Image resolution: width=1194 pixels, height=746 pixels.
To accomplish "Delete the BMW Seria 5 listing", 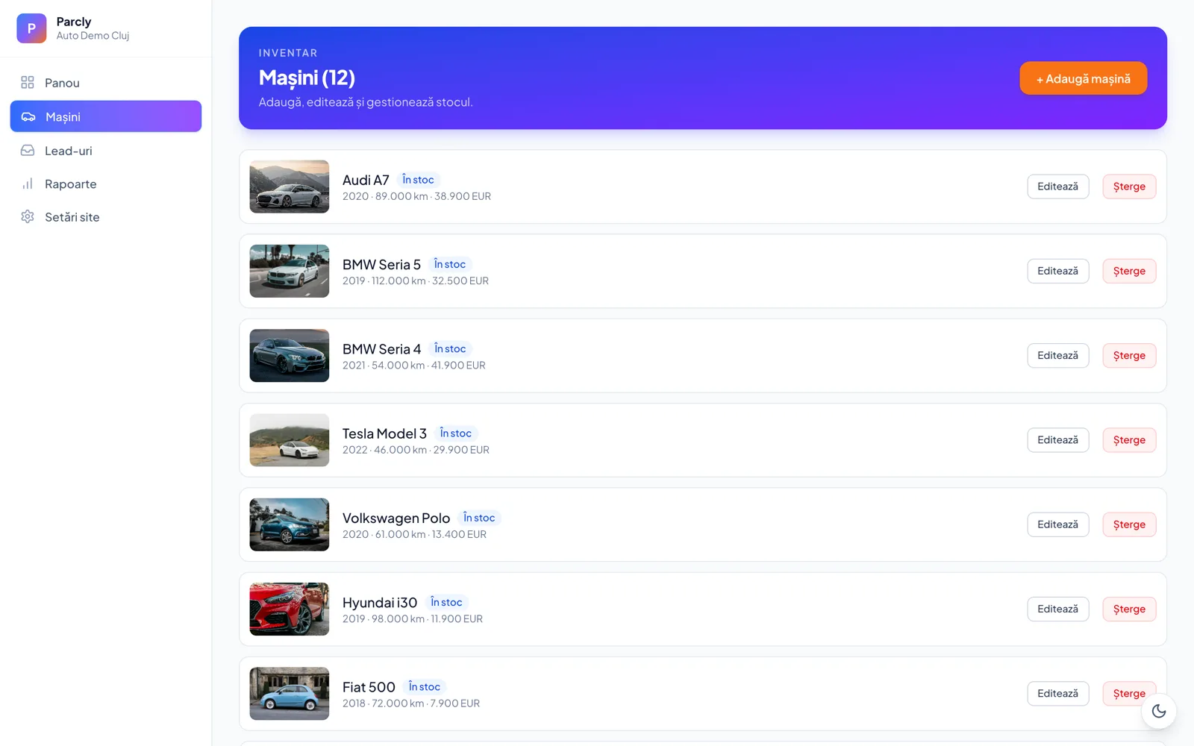I will click(1129, 271).
